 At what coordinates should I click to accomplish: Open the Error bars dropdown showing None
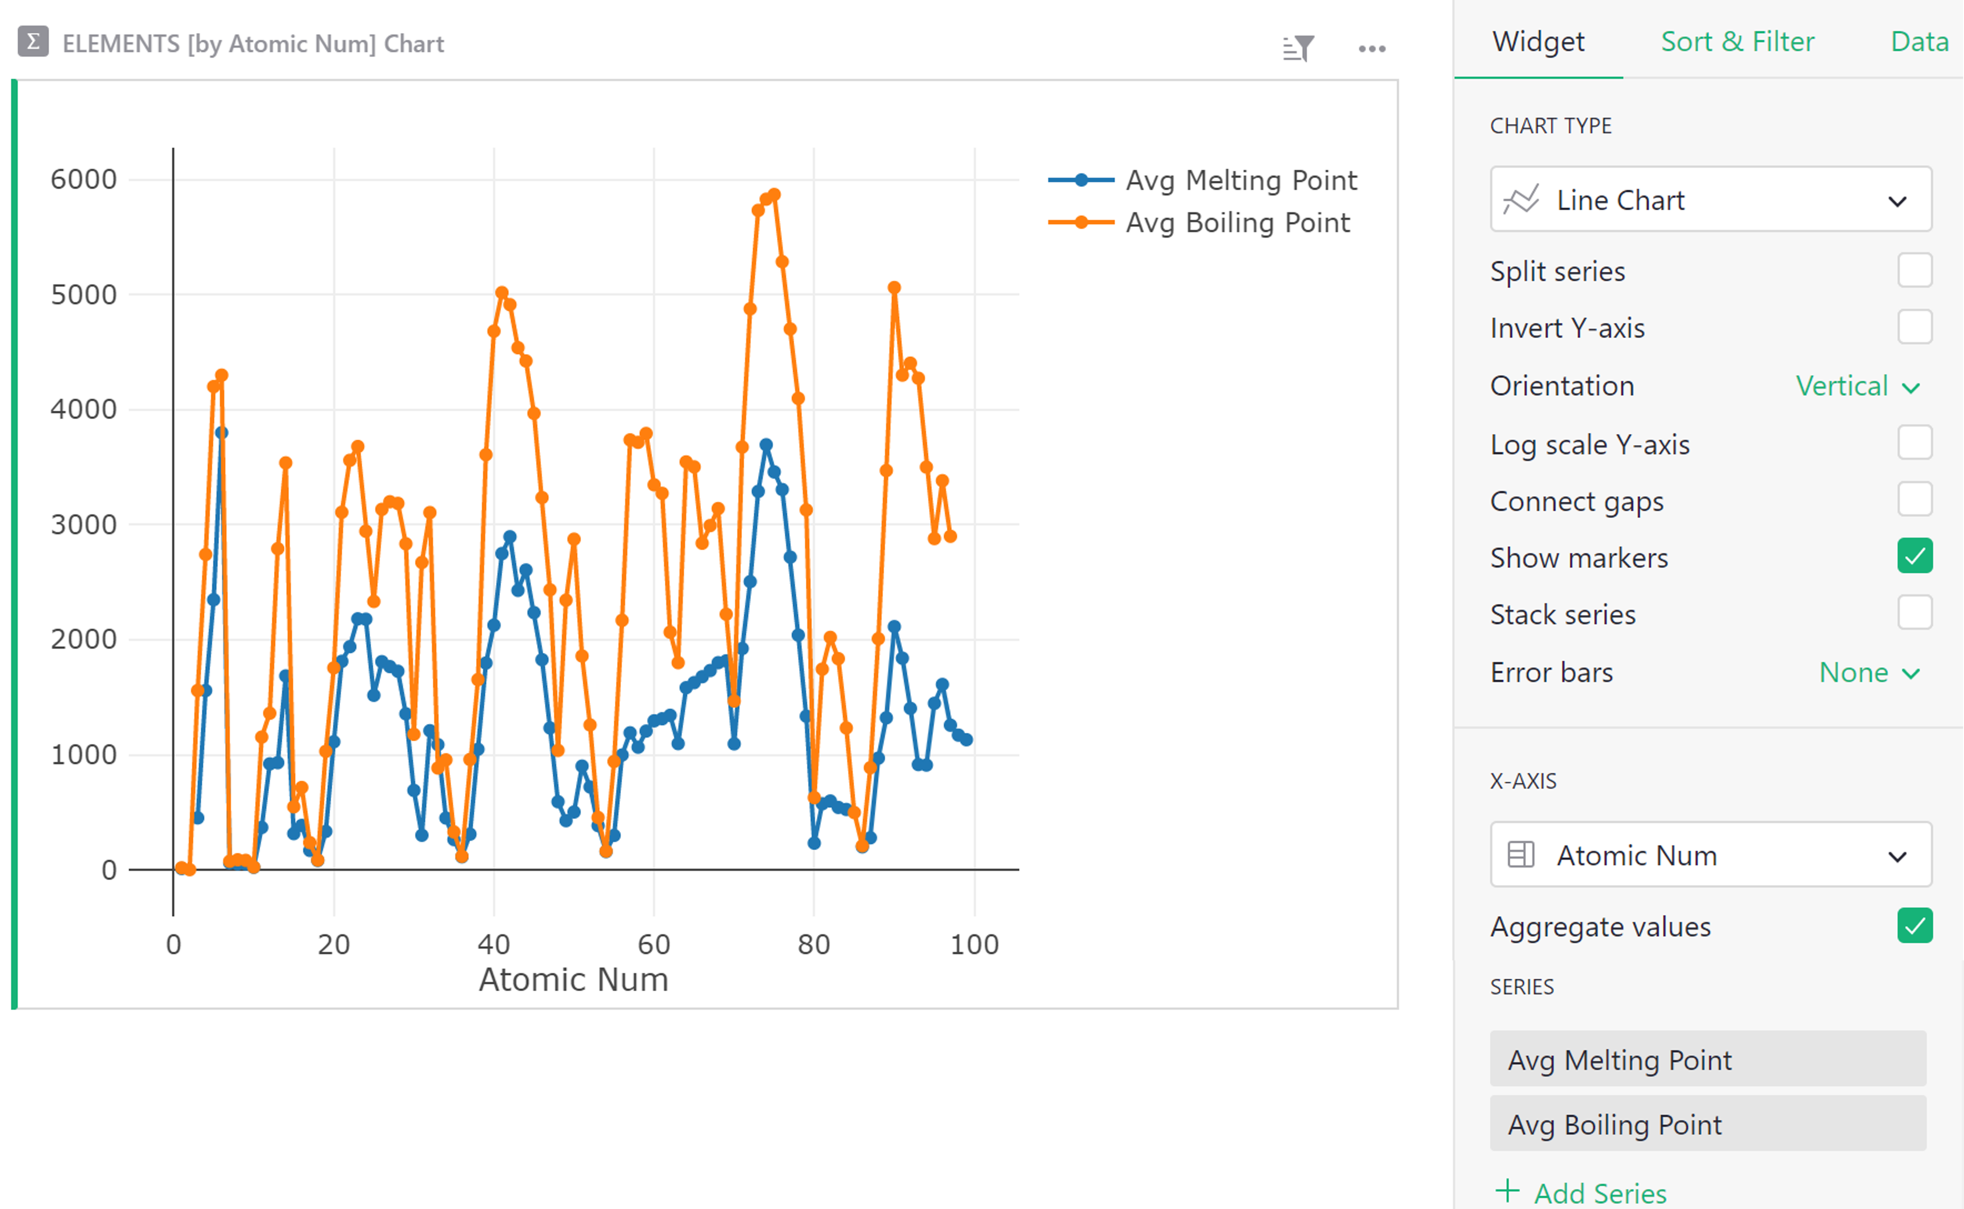(1868, 673)
